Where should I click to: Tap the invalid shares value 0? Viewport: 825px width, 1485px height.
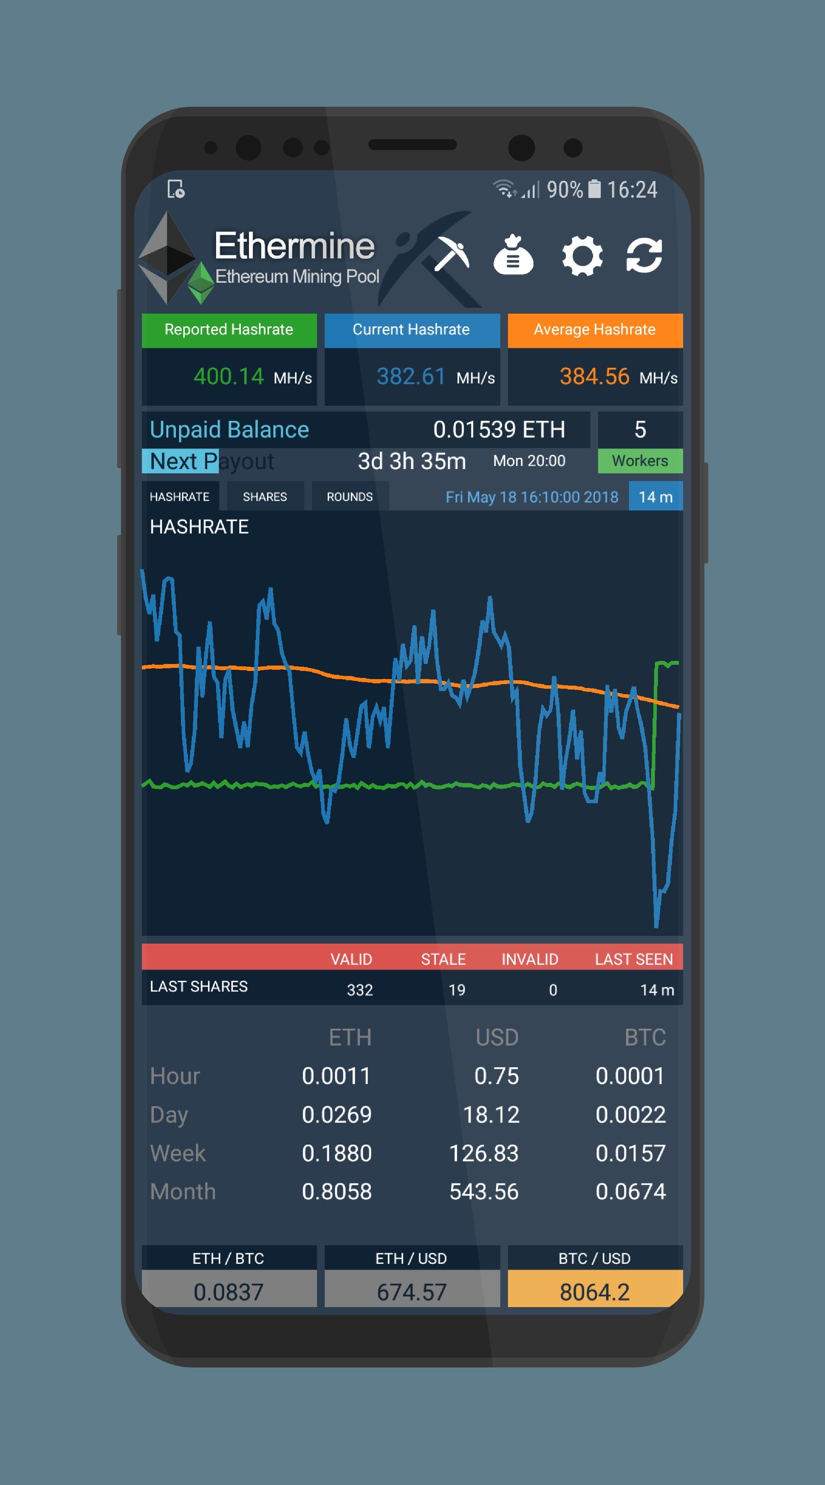(x=553, y=990)
